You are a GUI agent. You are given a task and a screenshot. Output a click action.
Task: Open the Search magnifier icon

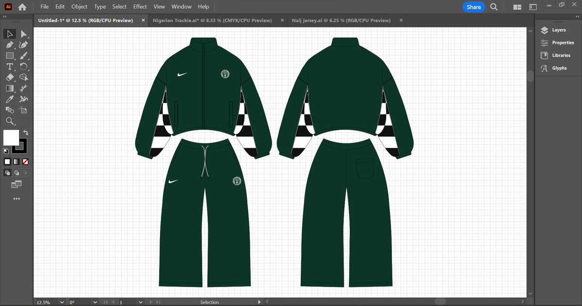coord(494,7)
